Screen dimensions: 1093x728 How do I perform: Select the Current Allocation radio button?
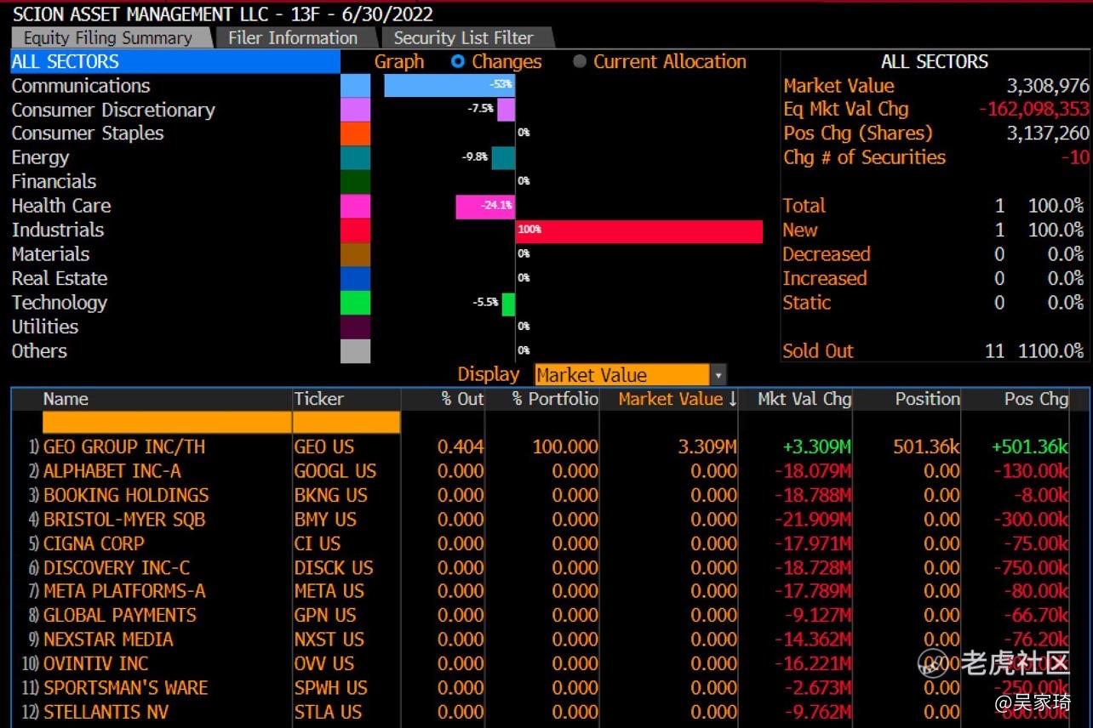tap(580, 62)
